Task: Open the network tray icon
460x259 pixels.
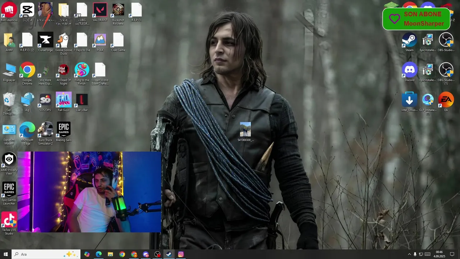Action: (x=421, y=254)
